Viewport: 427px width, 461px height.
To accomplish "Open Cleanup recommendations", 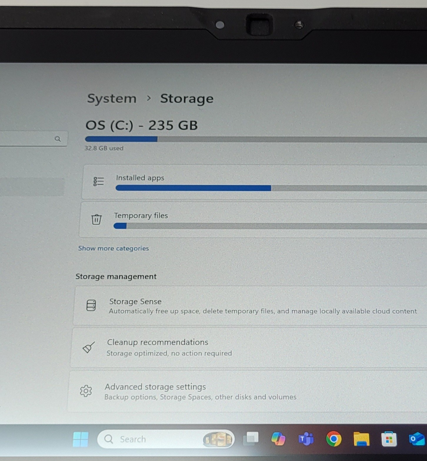I will tap(248, 348).
